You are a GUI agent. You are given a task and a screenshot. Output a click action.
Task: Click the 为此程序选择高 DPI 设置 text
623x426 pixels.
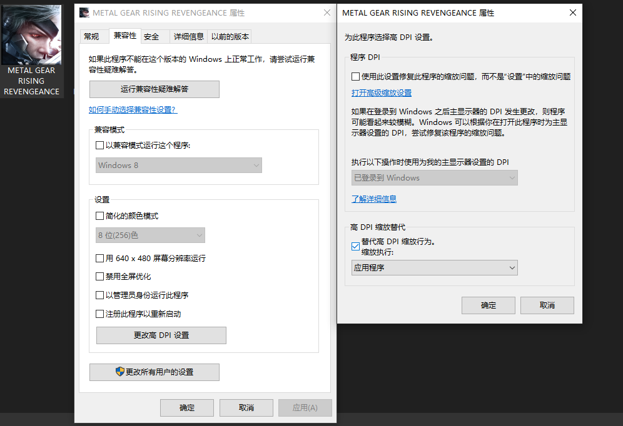pos(388,37)
